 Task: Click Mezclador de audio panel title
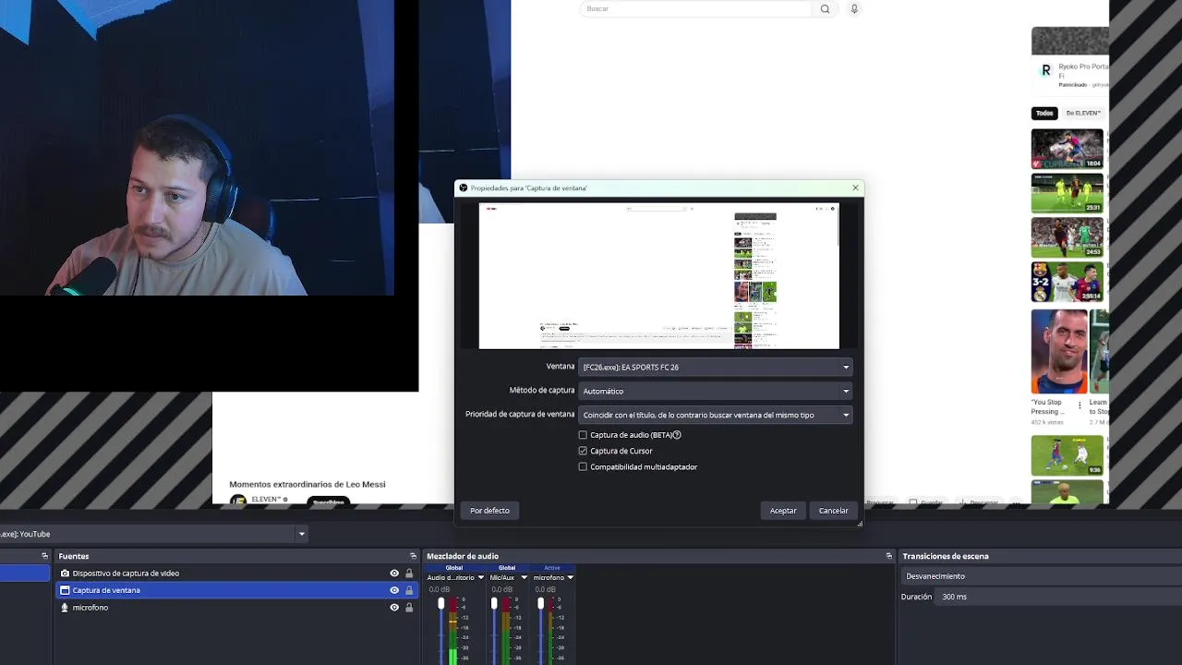click(463, 556)
